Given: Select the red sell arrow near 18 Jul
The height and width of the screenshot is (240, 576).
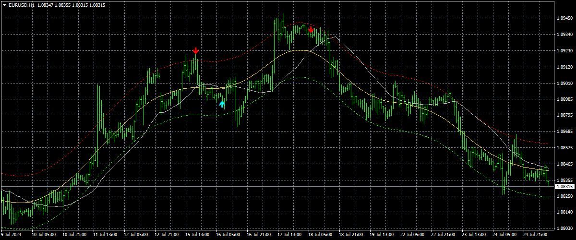Looking at the screenshot, I should [x=311, y=30].
